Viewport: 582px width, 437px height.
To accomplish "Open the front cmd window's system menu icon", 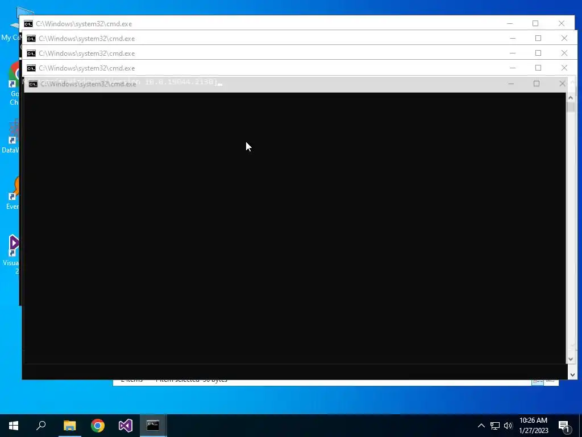I will pyautogui.click(x=33, y=84).
